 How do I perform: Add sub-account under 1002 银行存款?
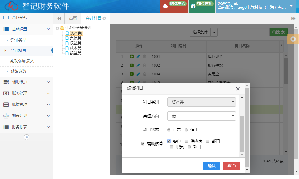[x=132, y=65]
